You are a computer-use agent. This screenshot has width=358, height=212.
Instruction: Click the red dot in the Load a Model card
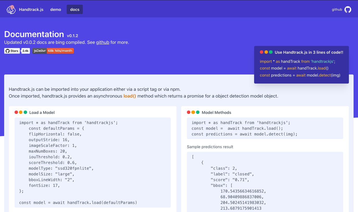(16, 112)
